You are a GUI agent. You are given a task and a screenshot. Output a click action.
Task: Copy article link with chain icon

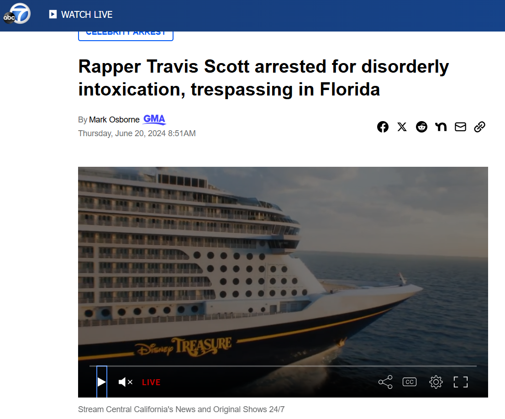pyautogui.click(x=479, y=127)
